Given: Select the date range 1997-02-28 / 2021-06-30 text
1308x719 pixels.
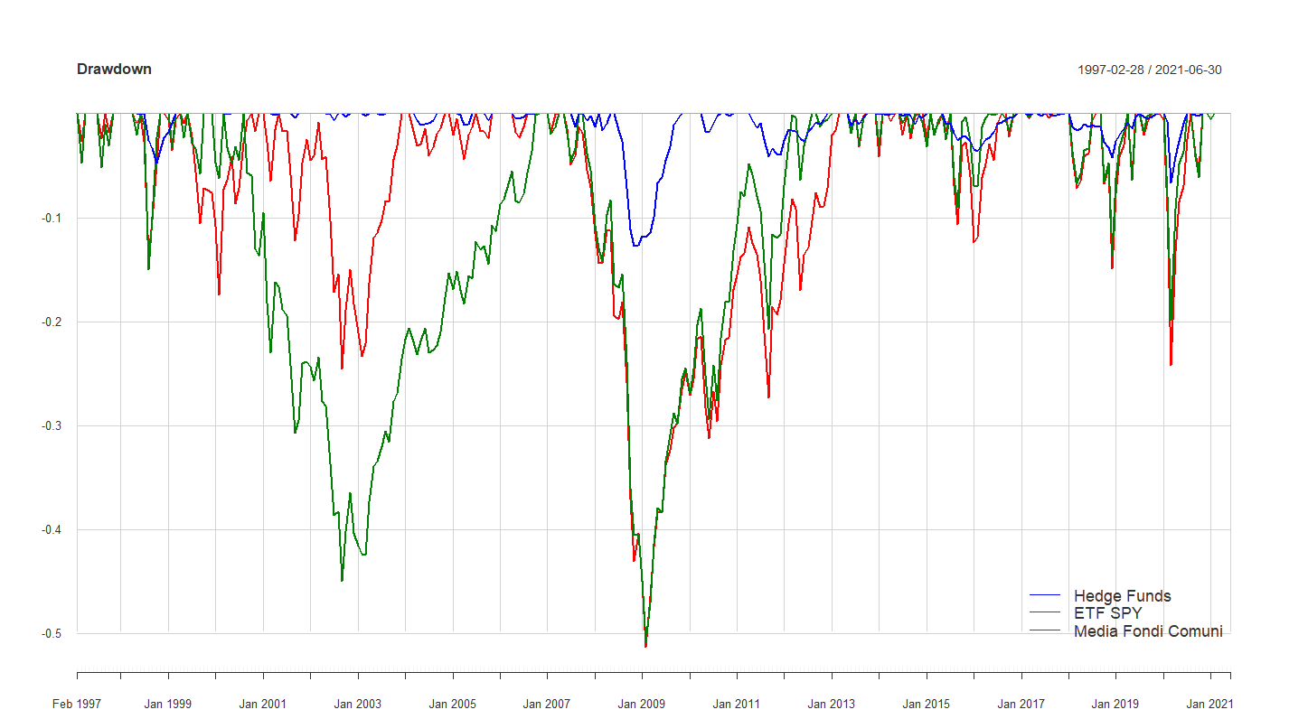Looking at the screenshot, I should (1150, 70).
